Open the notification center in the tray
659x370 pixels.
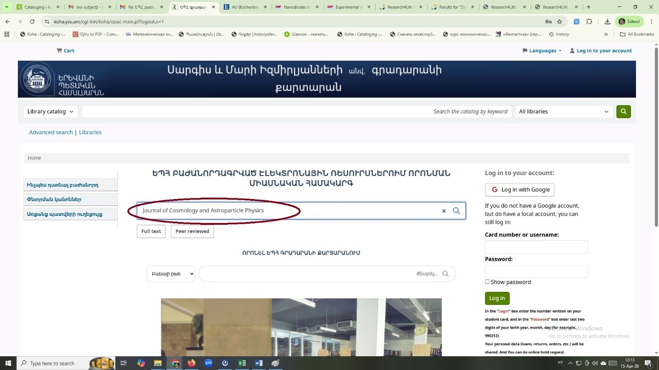[x=648, y=363]
